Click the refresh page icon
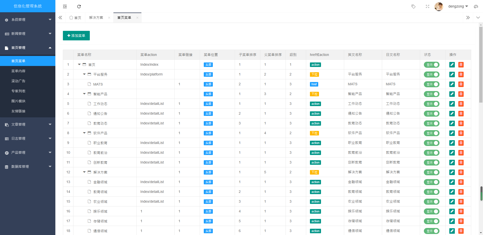483x235 pixels. tap(79, 7)
